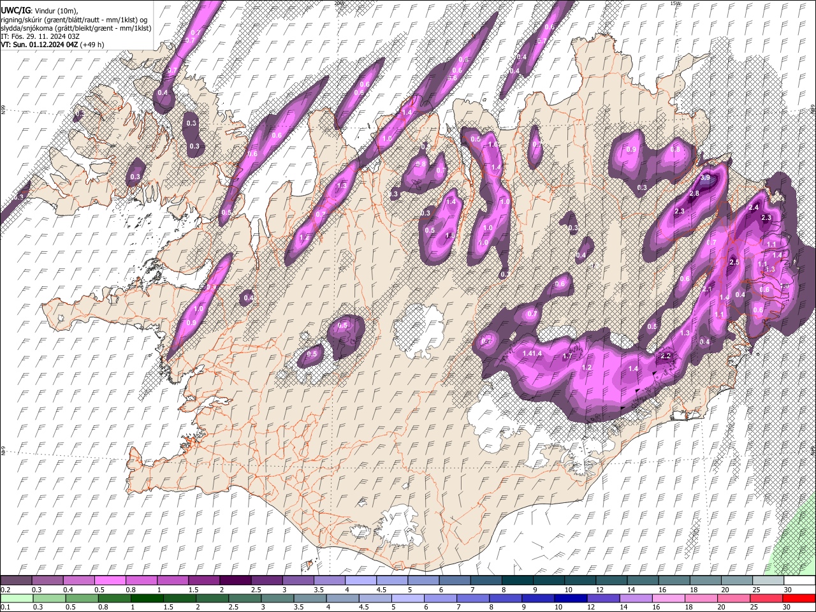The height and width of the screenshot is (612, 816).
Task: Click the 20W longitude label at top
Action: tap(339, 3)
